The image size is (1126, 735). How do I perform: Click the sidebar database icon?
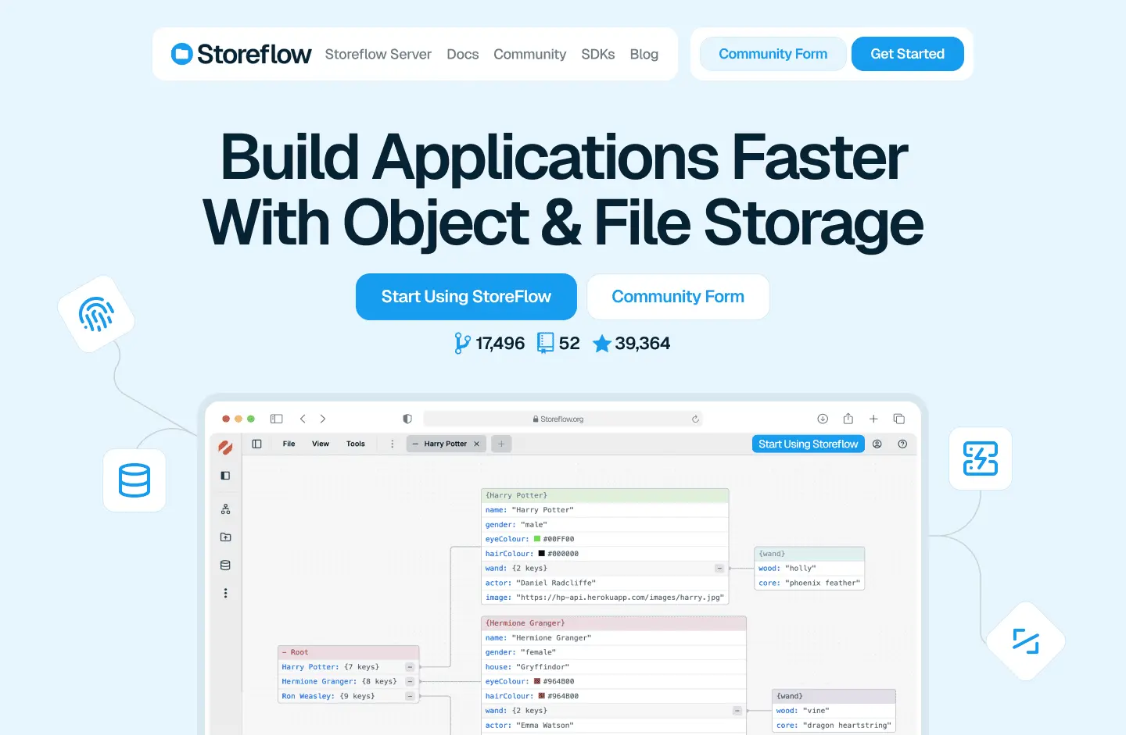coord(225,566)
